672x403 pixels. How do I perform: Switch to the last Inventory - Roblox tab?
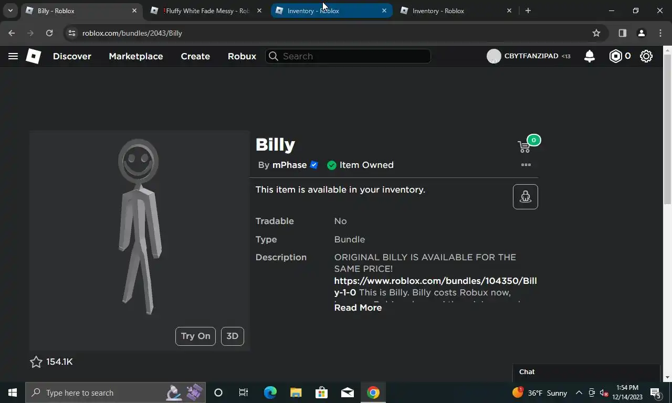tap(456, 10)
